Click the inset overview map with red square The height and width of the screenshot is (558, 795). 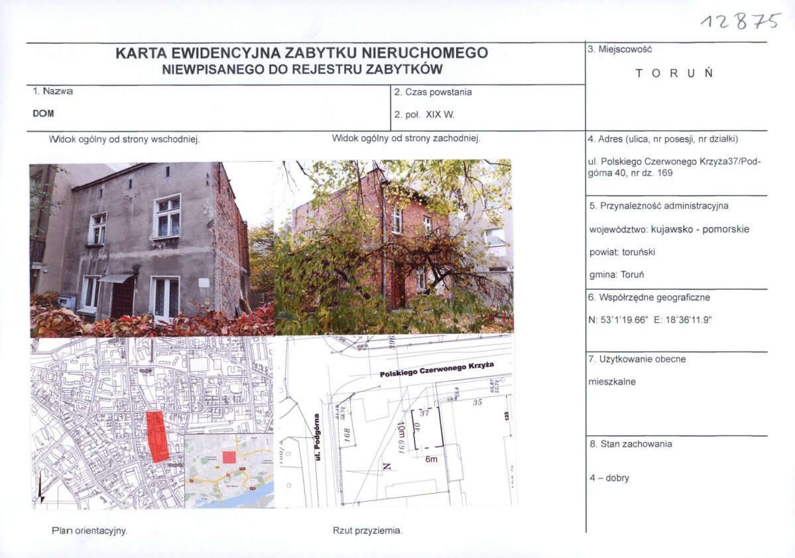click(229, 471)
